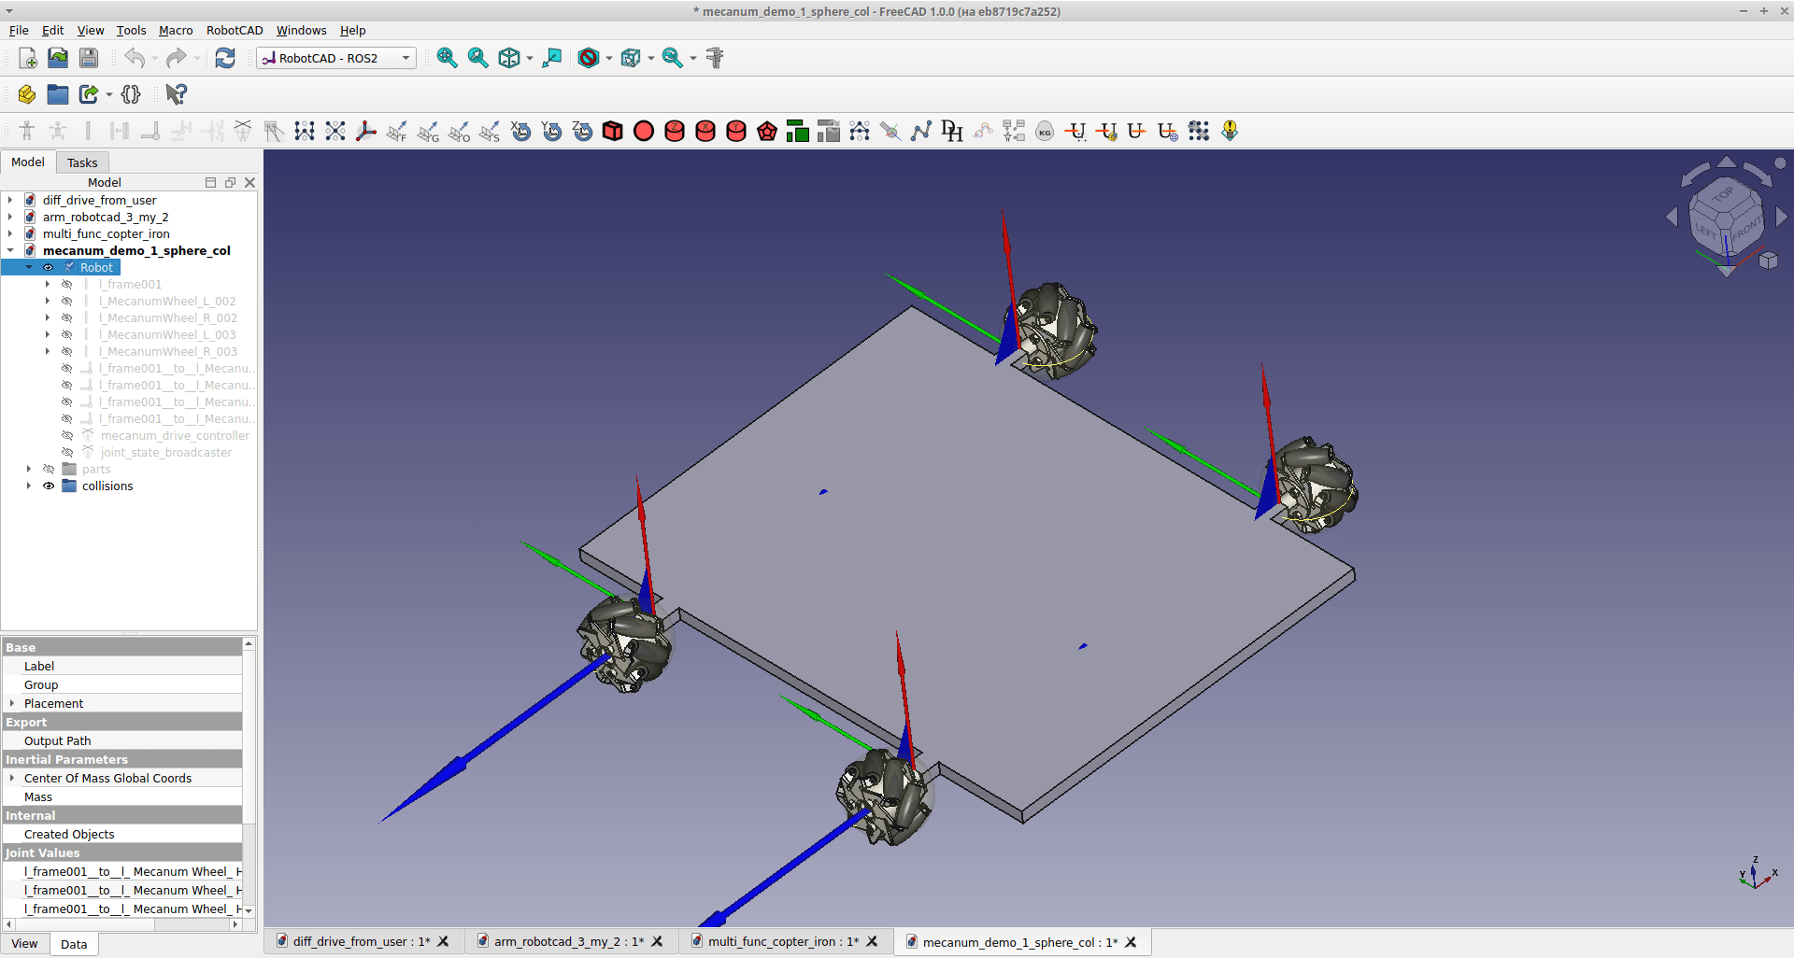Open the RobotCAD - ROS2 workbench dropdown
1794x958 pixels.
click(x=336, y=58)
